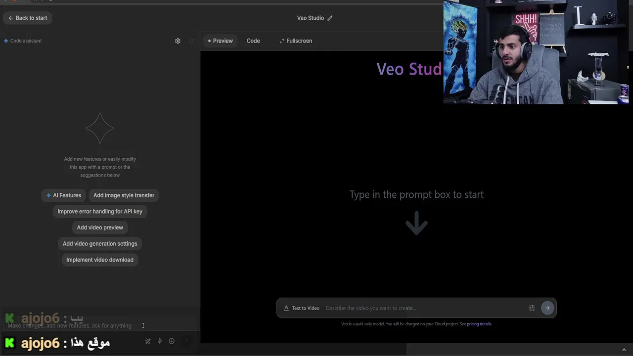Click the Veo Studio project title
The width and height of the screenshot is (633, 356).
click(311, 18)
